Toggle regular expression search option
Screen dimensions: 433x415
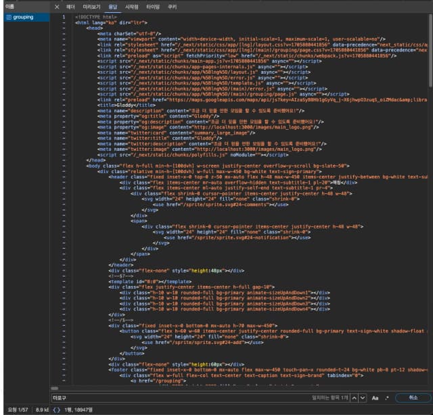point(387,398)
